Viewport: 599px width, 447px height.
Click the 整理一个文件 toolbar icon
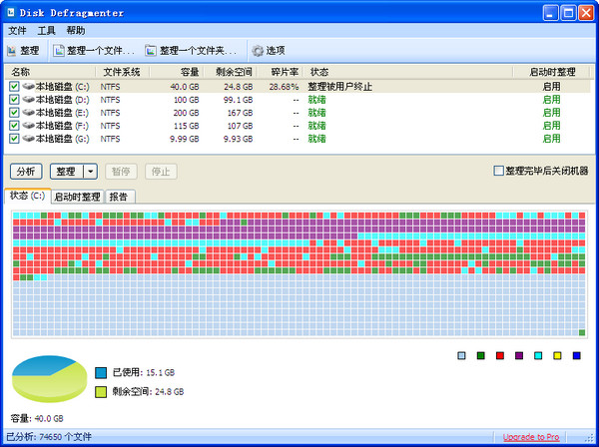tap(59, 50)
